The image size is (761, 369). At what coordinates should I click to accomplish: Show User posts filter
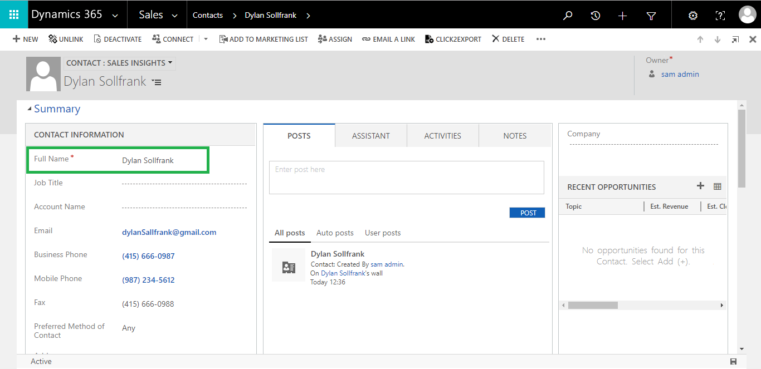[383, 233]
